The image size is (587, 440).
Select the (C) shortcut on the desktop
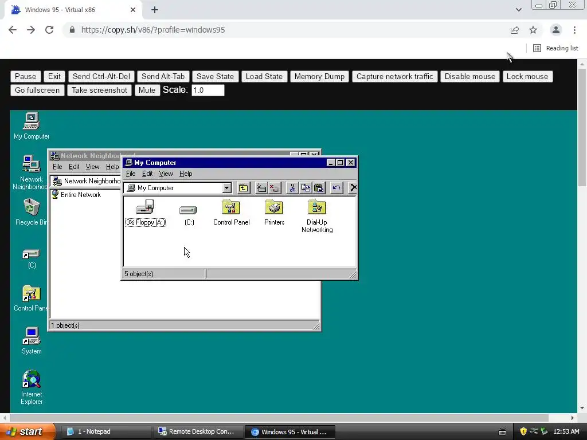pos(32,259)
